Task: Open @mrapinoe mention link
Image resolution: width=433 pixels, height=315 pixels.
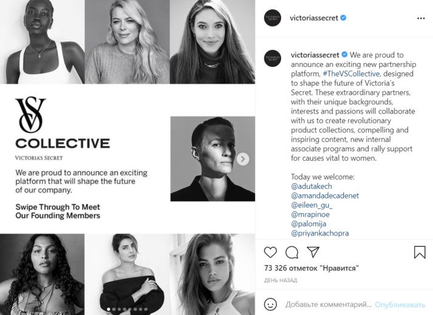Action: (x=310, y=214)
